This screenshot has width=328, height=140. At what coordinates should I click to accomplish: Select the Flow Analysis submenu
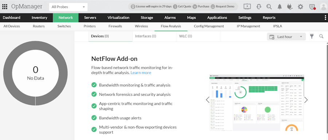tap(171, 26)
